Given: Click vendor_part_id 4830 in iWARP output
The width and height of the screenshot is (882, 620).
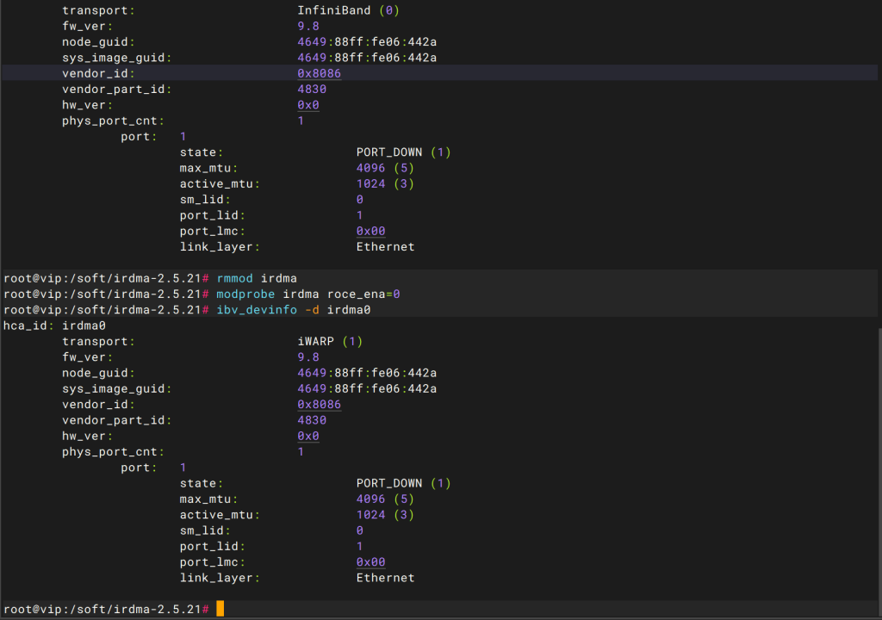Looking at the screenshot, I should tap(312, 420).
